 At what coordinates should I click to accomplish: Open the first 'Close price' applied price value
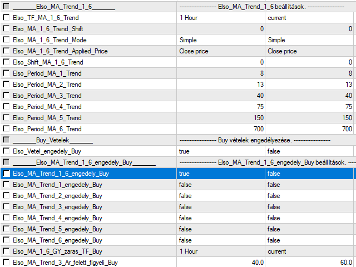coord(221,51)
